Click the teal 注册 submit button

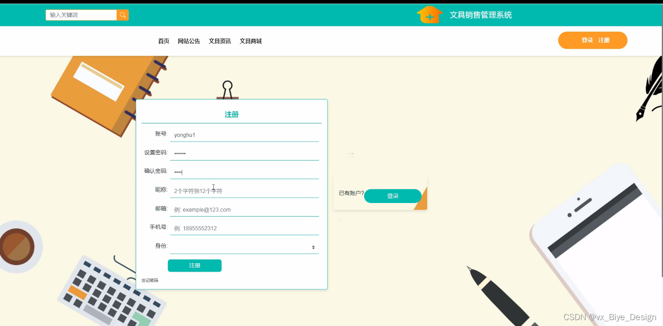[194, 265]
